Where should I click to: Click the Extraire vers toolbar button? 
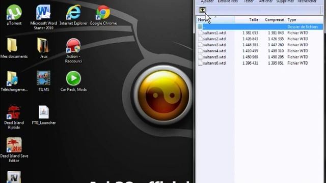coord(228,2)
